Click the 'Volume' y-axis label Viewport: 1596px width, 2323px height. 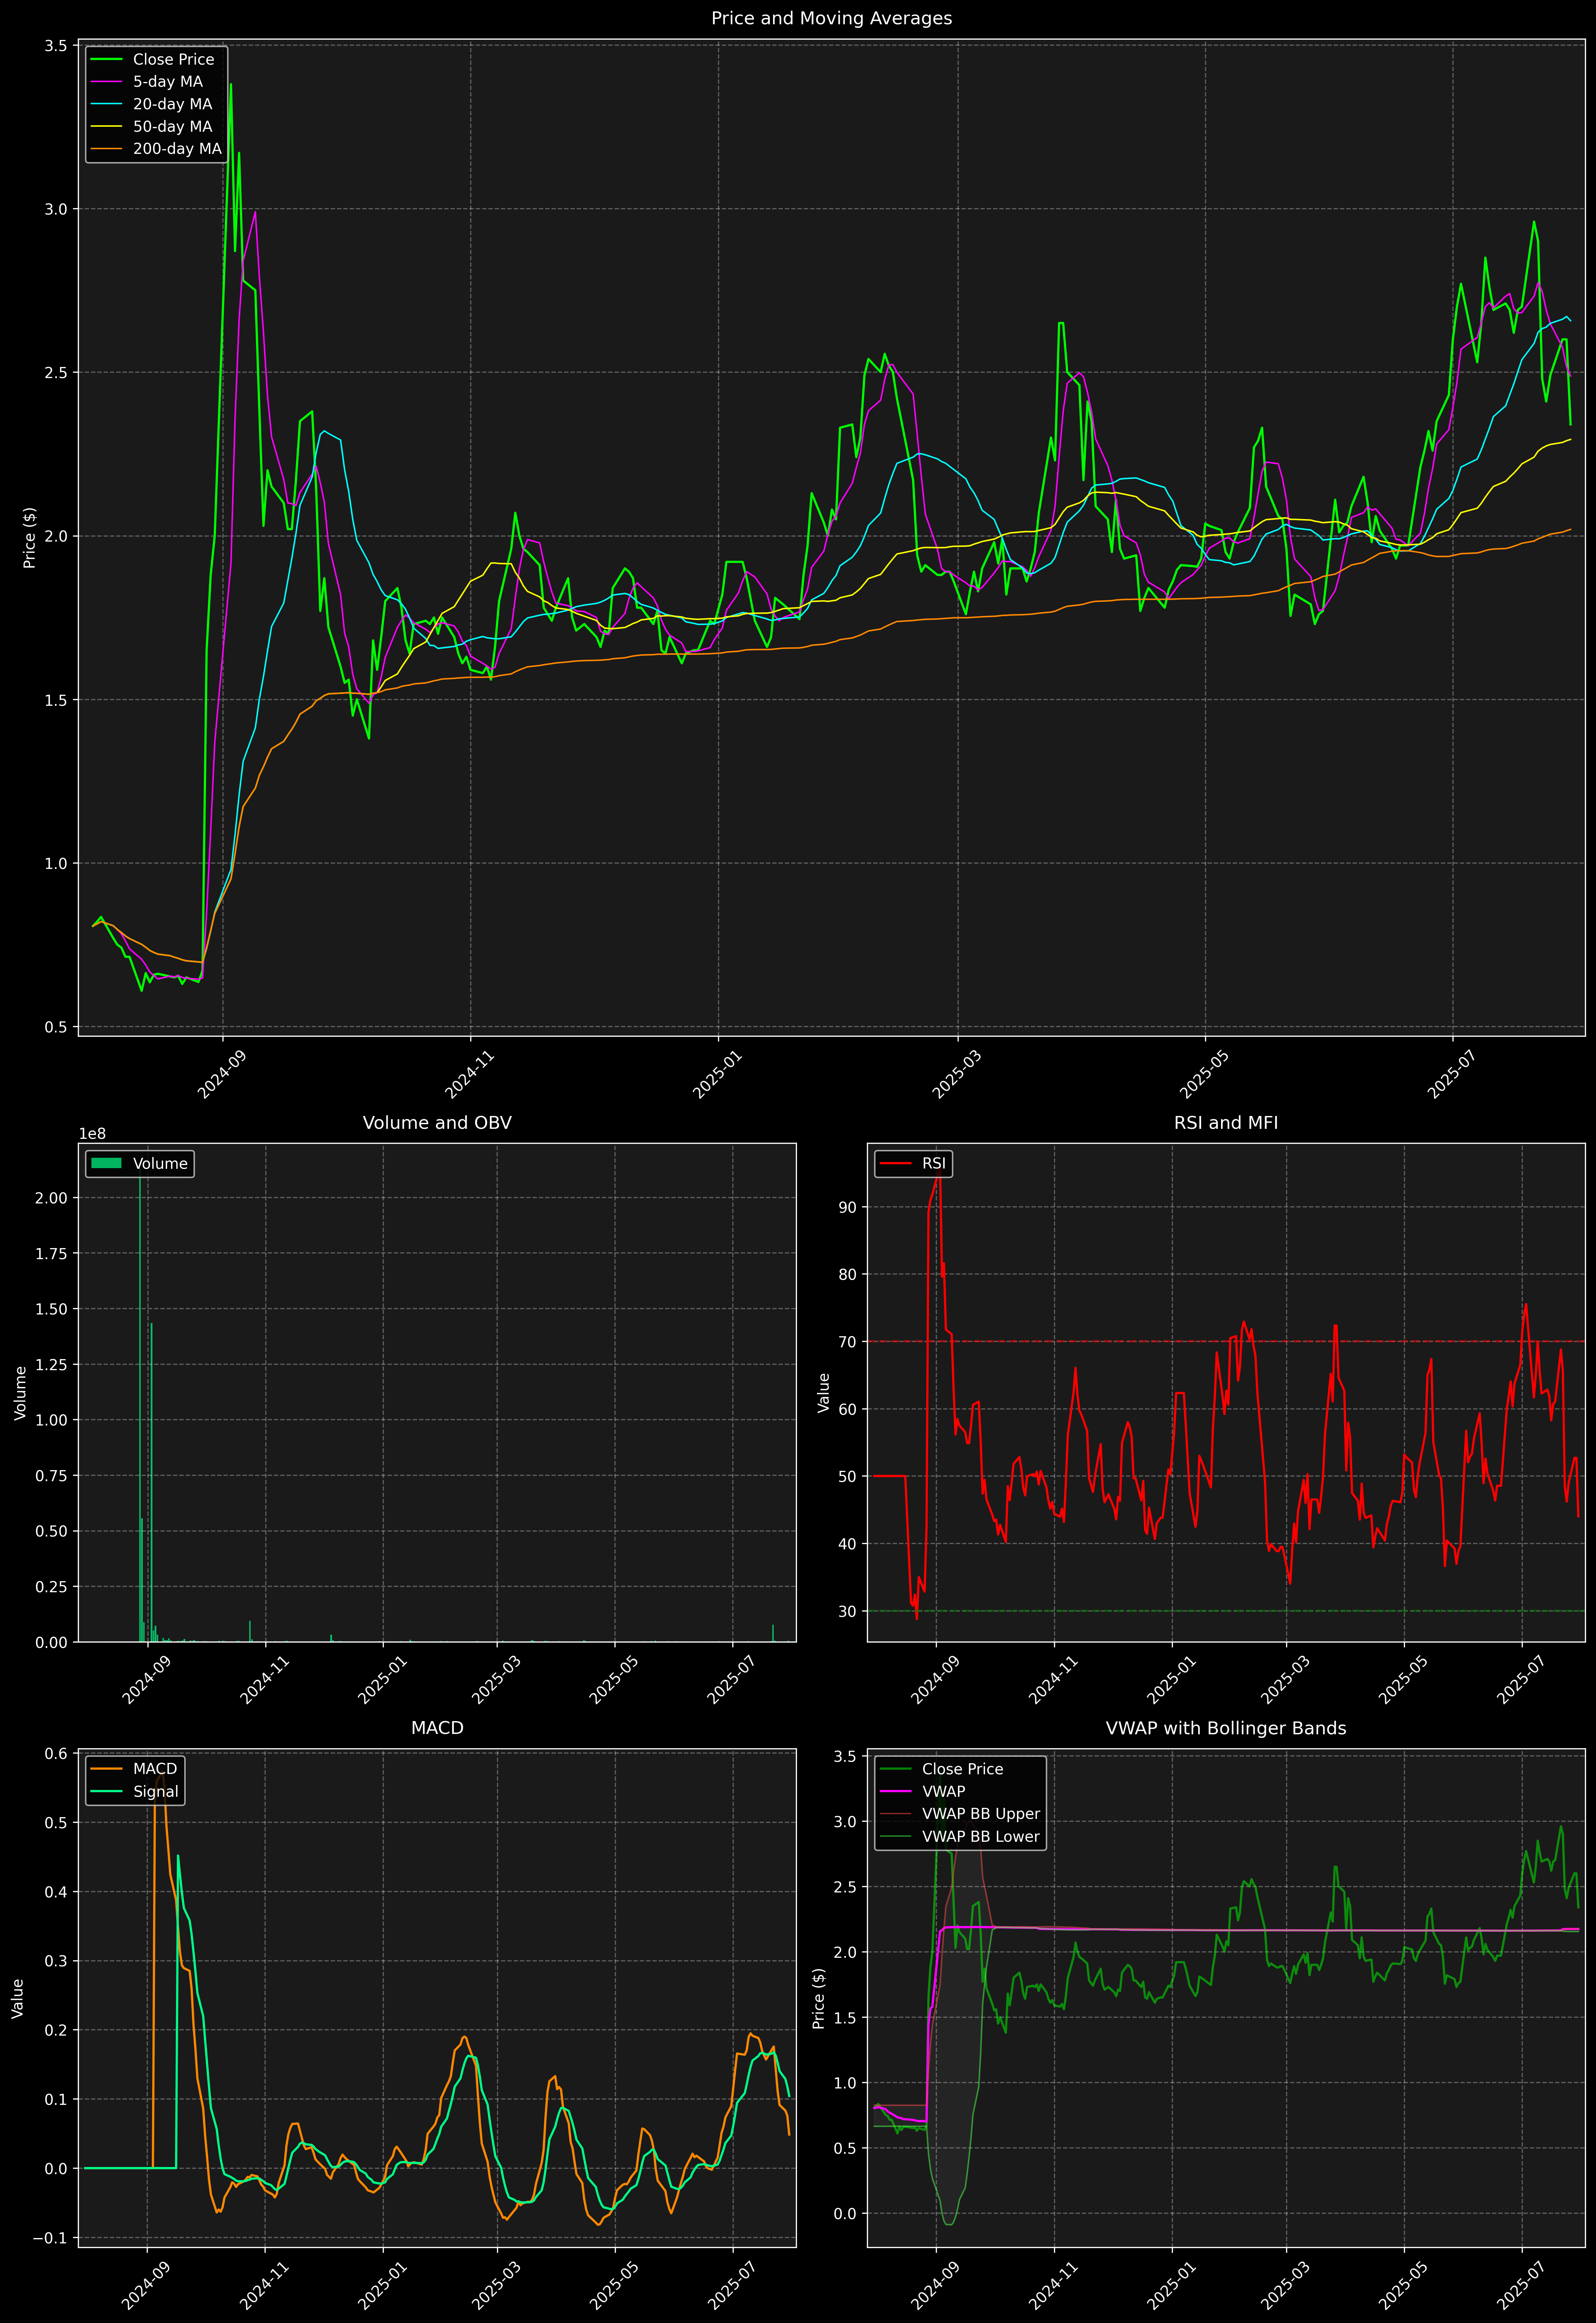tap(21, 1393)
